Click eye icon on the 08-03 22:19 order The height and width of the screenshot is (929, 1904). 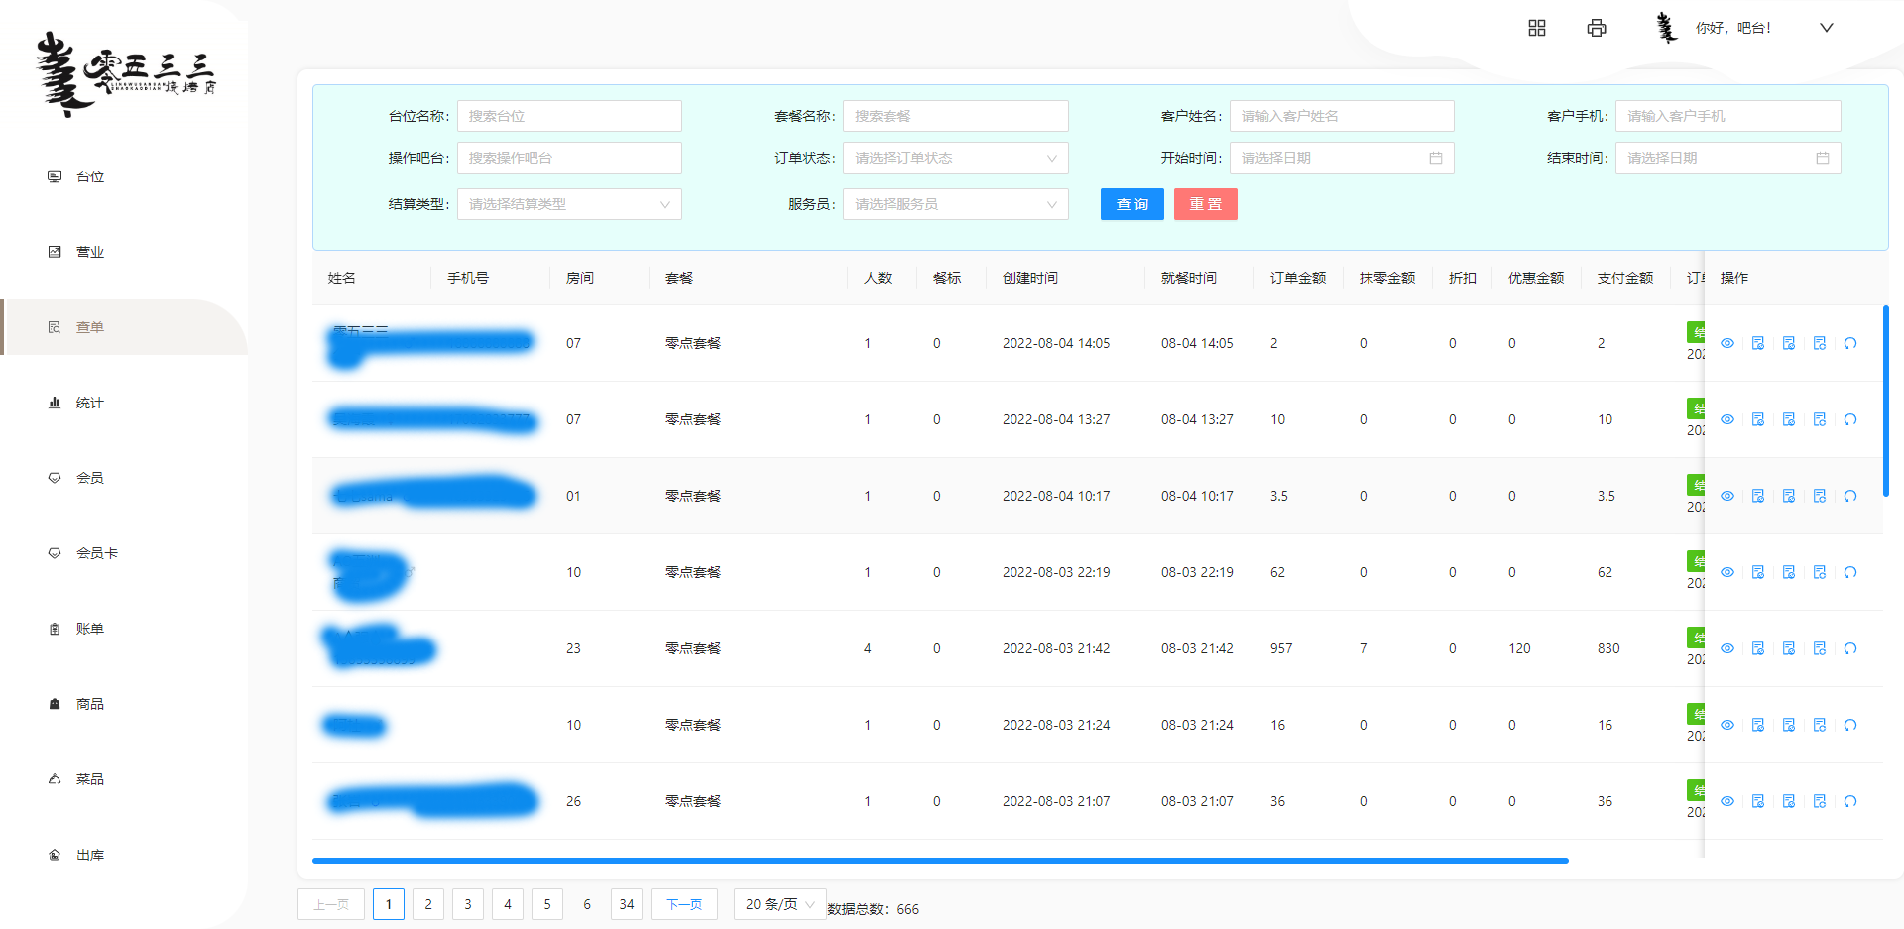click(x=1727, y=572)
